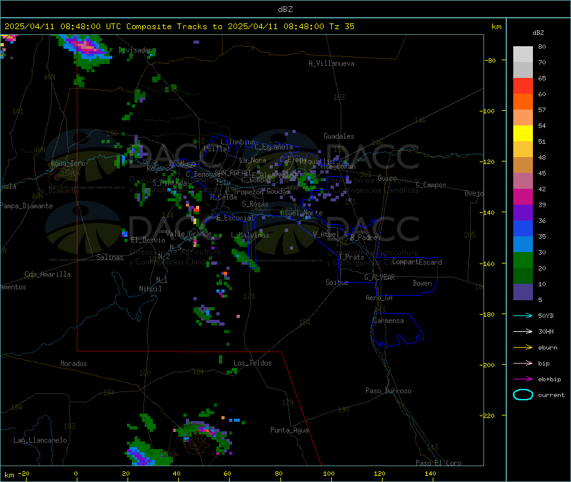Click the pink bip arrow in legend
The height and width of the screenshot is (482, 571).
[x=523, y=363]
